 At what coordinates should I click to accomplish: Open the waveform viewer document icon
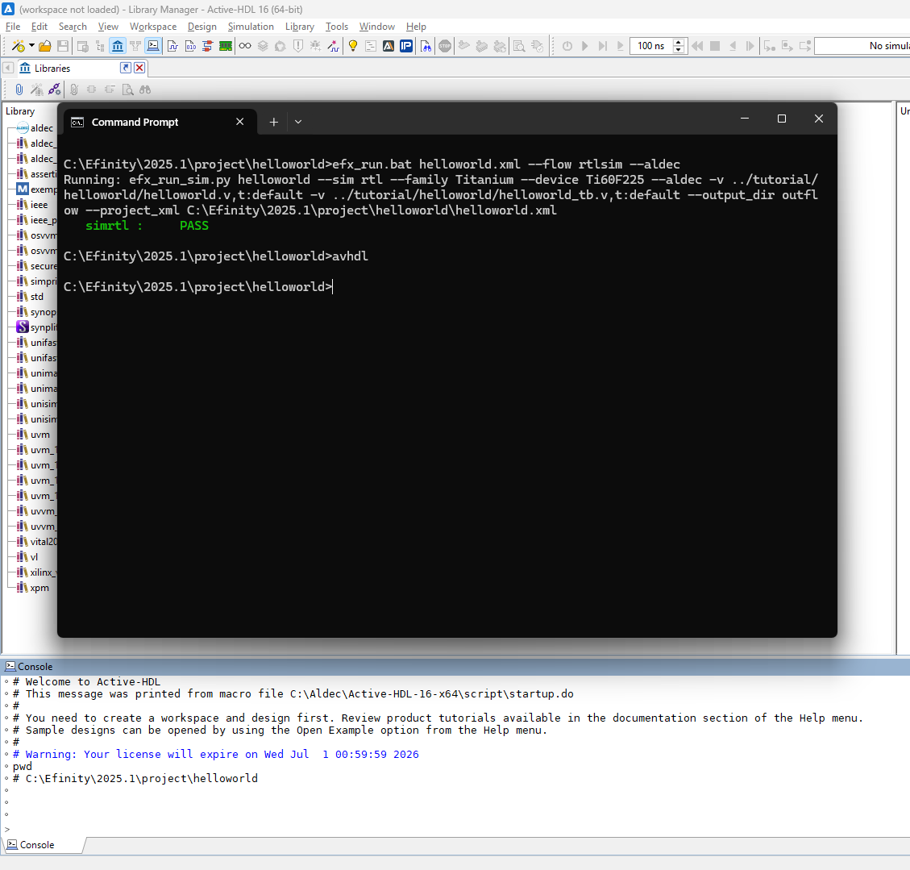click(172, 46)
